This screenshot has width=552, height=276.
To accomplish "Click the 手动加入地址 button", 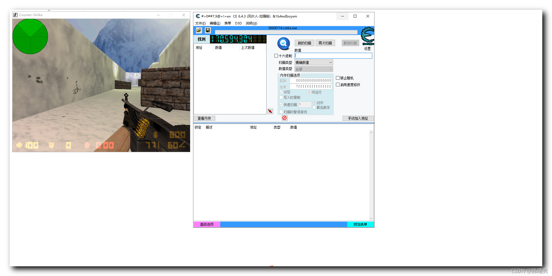I will pyautogui.click(x=358, y=118).
